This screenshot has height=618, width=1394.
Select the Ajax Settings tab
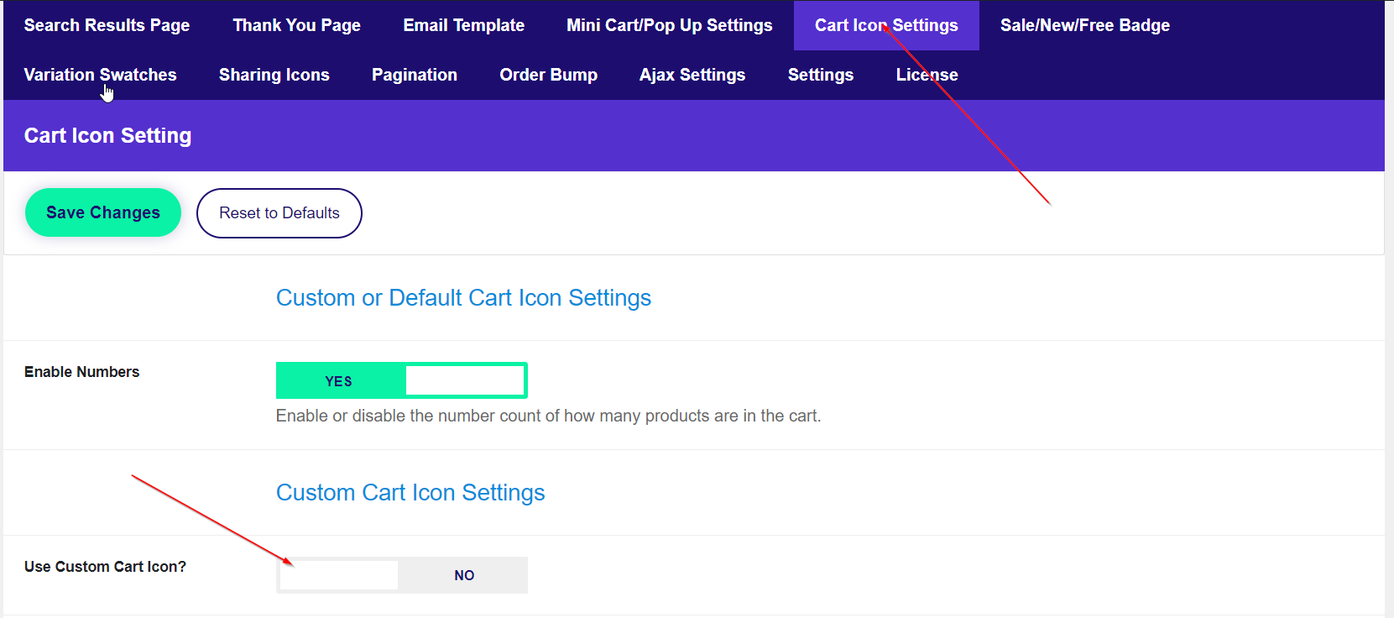pos(692,75)
